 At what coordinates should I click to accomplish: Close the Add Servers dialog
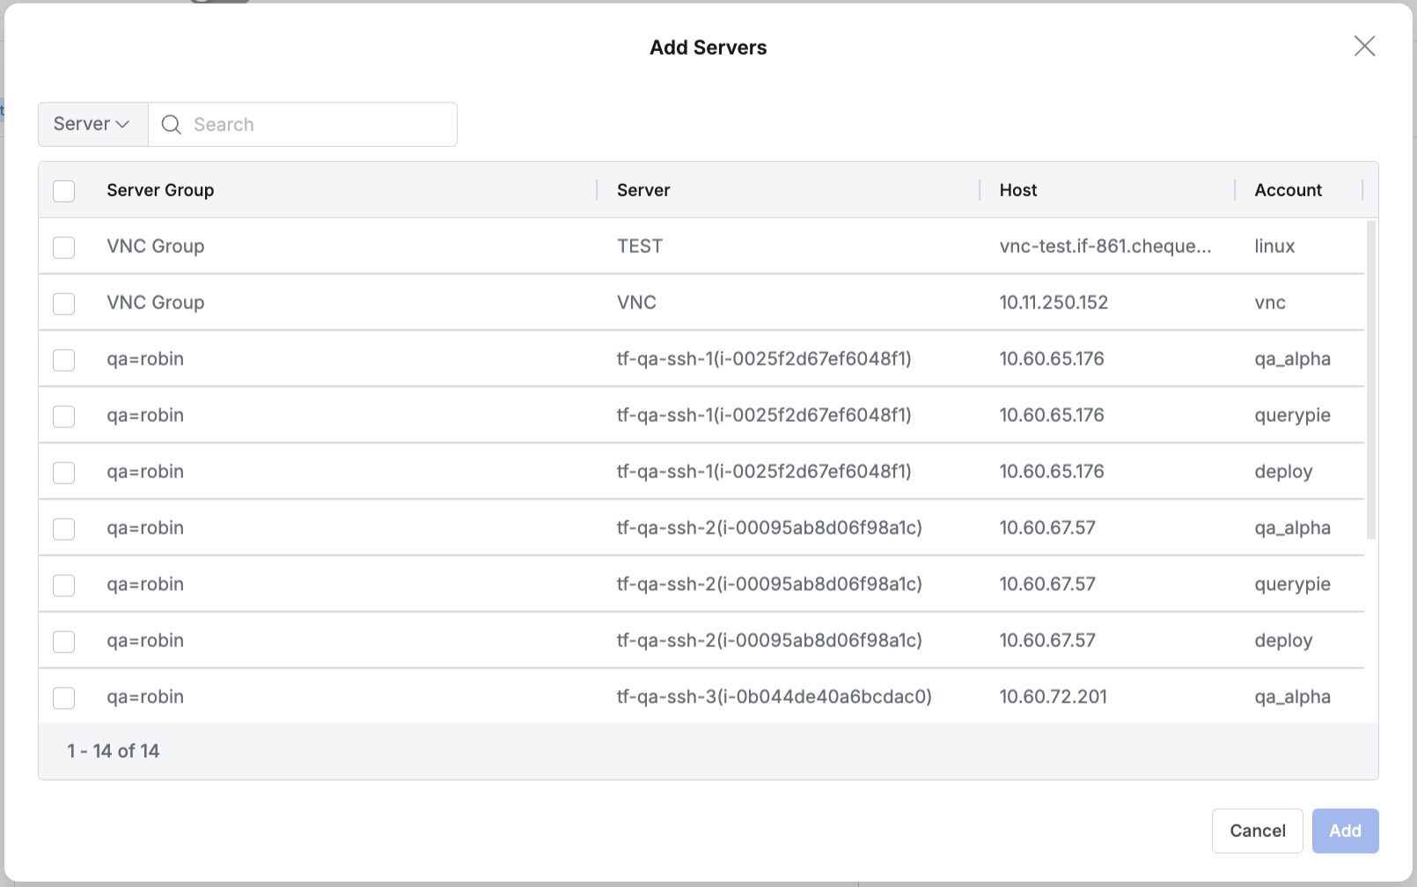(1364, 47)
